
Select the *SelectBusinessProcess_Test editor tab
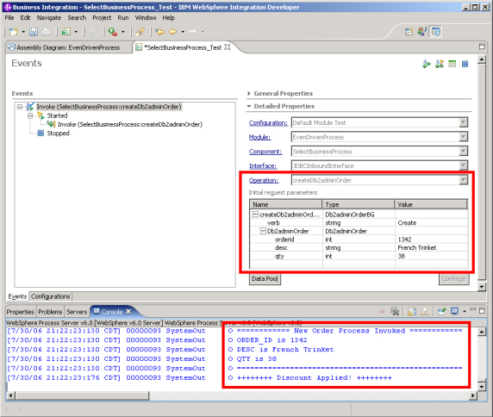tap(183, 47)
